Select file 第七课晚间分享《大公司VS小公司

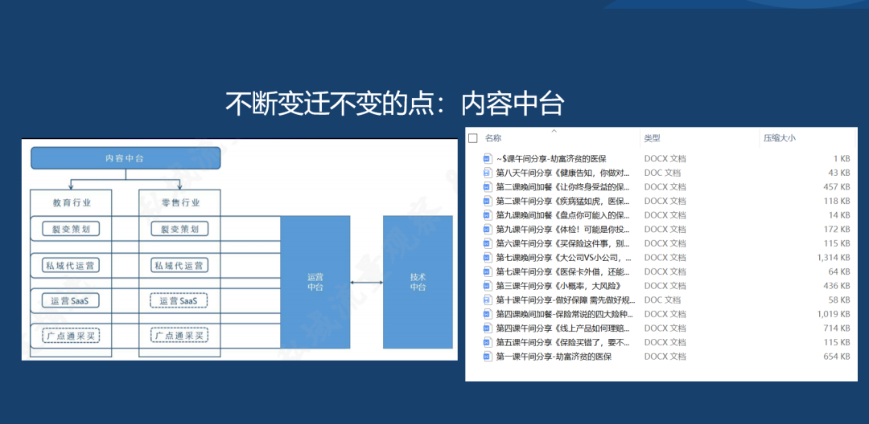click(563, 258)
